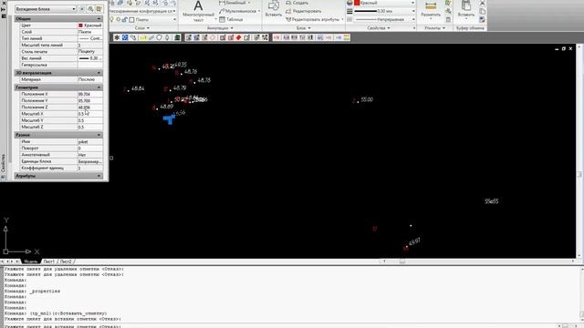Expand the 'Утилиты' ribbon panel
Image resolution: width=584 pixels, height=328 pixels.
434,28
